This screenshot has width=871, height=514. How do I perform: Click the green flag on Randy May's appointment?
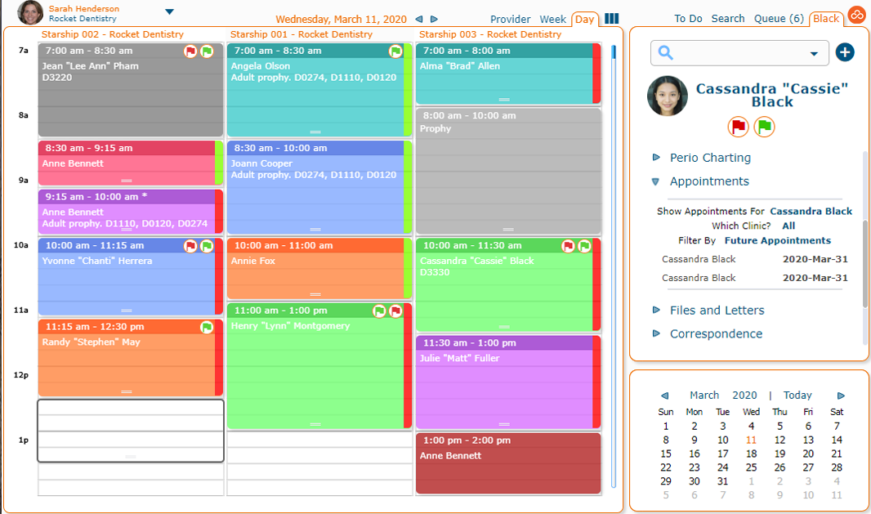coord(207,327)
